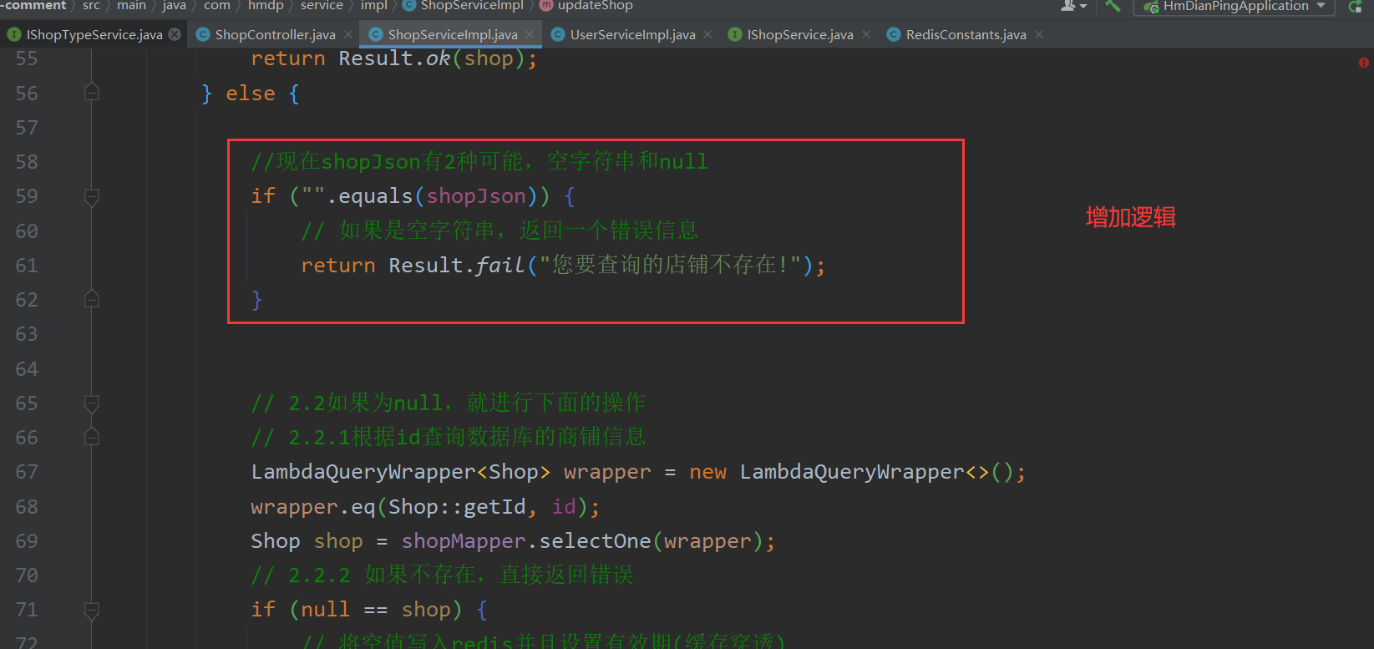
Task: Click the ShopServiceImpl class breadcrumb
Action: click(x=464, y=5)
